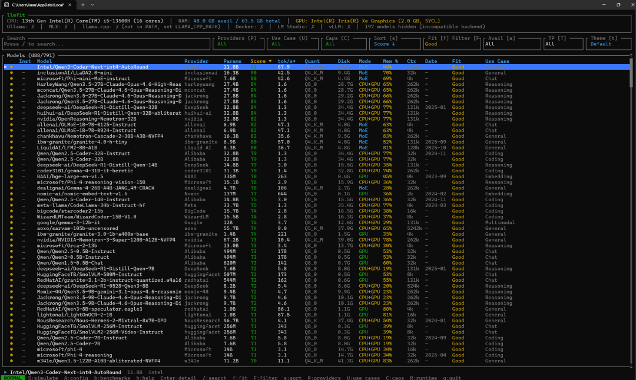Open the Fit filter showing Good
This screenshot has width=636, height=380.
[452, 44]
